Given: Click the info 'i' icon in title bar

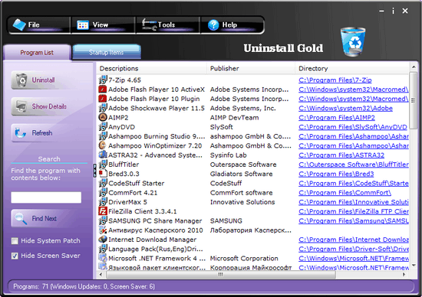Looking at the screenshot, I should coord(393,11).
